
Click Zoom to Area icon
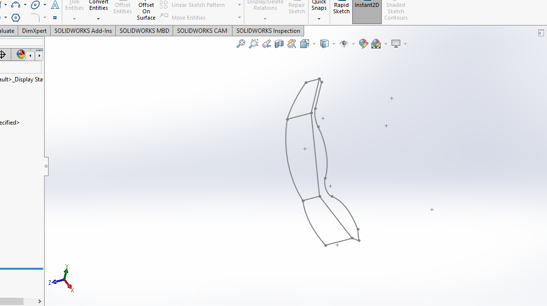[254, 44]
